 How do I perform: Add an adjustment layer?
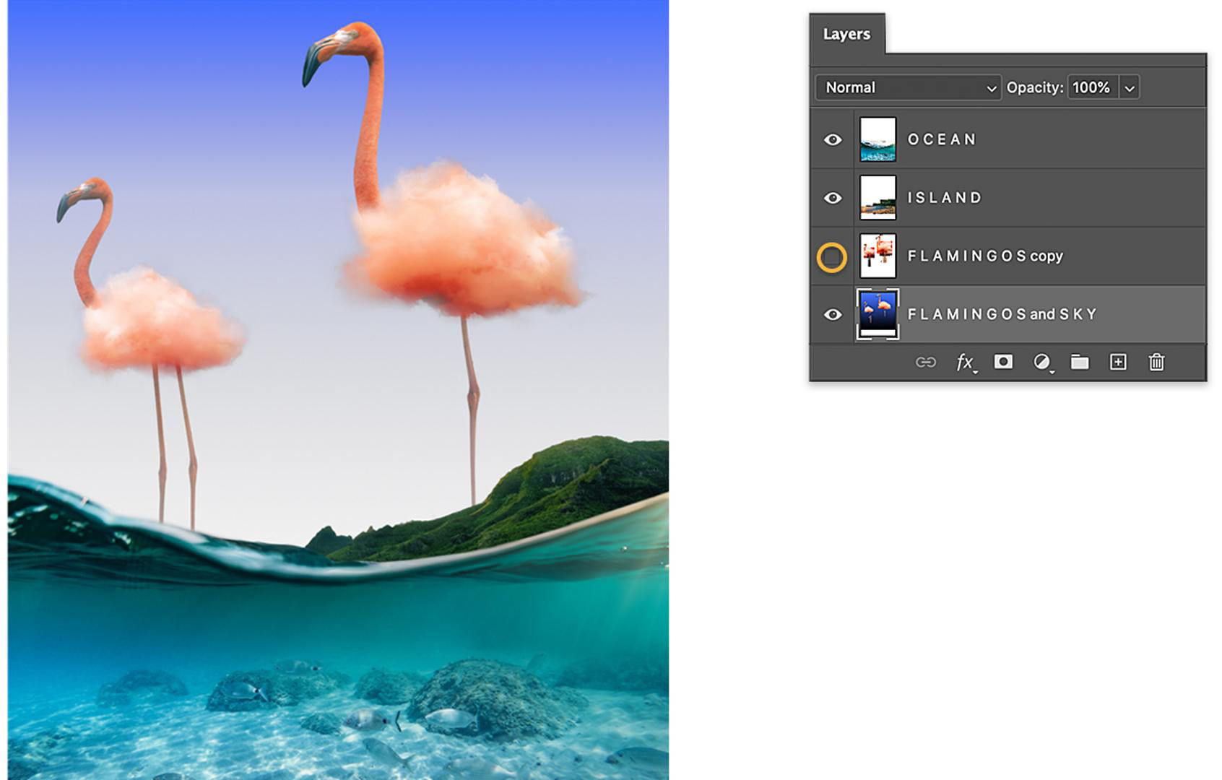tap(1042, 361)
